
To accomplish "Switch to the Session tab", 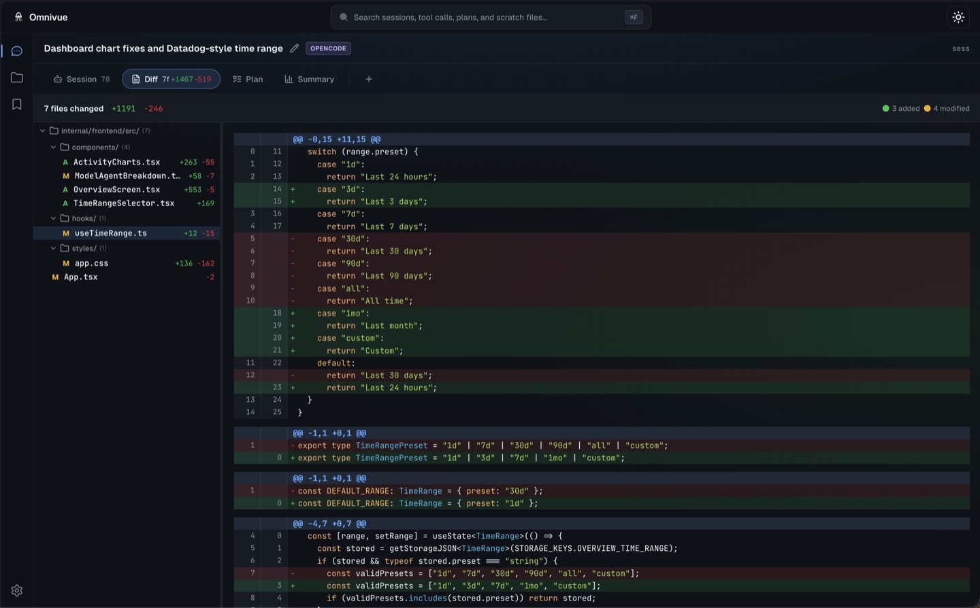I will [82, 79].
